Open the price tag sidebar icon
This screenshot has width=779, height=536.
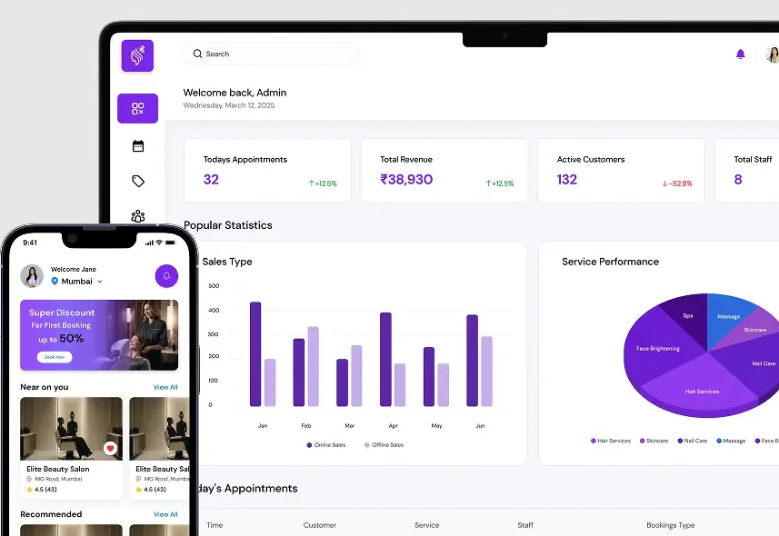[x=138, y=181]
